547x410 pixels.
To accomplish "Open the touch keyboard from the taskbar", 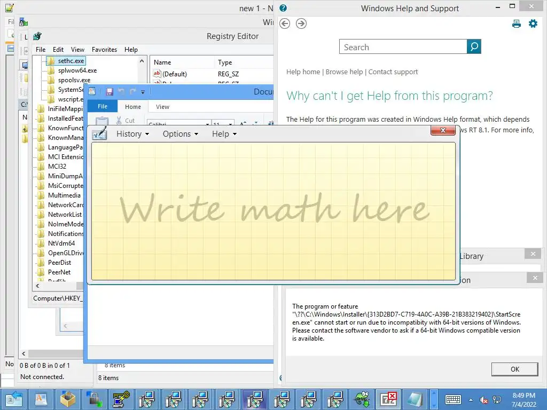I will pyautogui.click(x=453, y=399).
